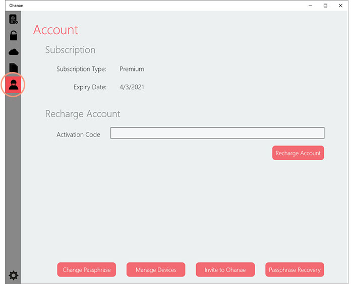
Task: Click into the Activation Code field
Action: pos(217,133)
